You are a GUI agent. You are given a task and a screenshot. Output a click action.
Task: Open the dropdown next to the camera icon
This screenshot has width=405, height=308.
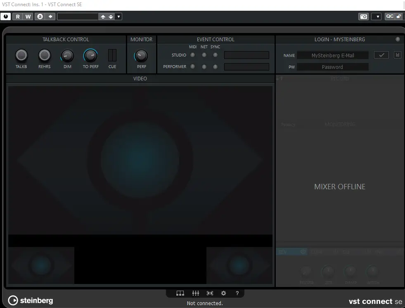click(x=376, y=16)
